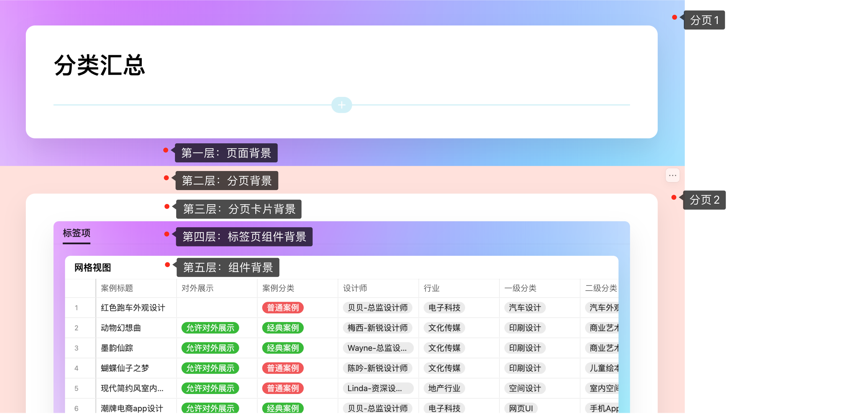Click 陈吟-新锐设计师 designer tag

(x=377, y=368)
